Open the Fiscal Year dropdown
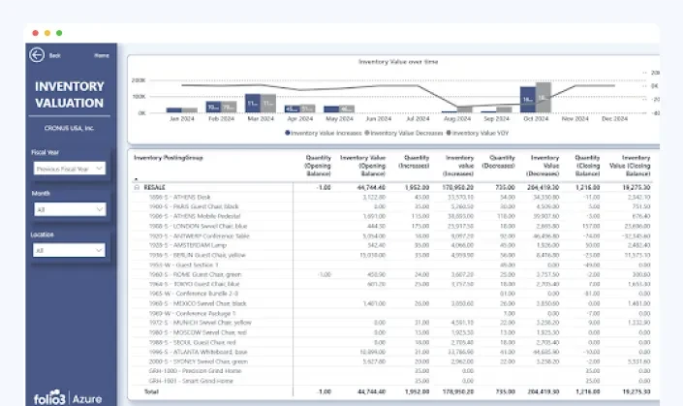The width and height of the screenshot is (683, 406). 69,169
